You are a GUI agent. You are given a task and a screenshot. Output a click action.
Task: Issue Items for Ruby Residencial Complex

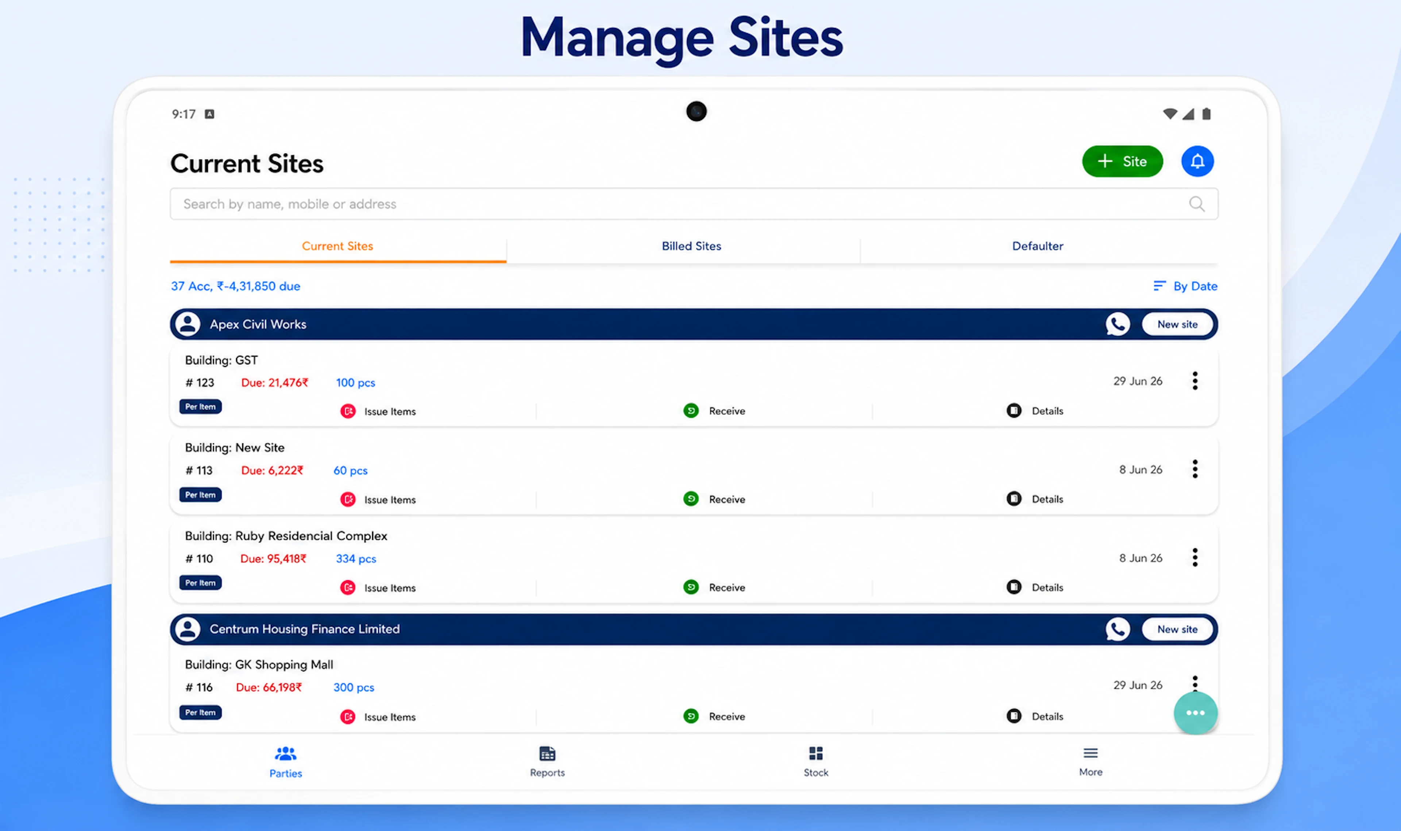click(378, 588)
